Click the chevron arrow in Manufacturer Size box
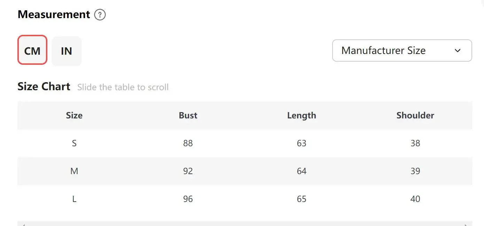 (x=458, y=51)
